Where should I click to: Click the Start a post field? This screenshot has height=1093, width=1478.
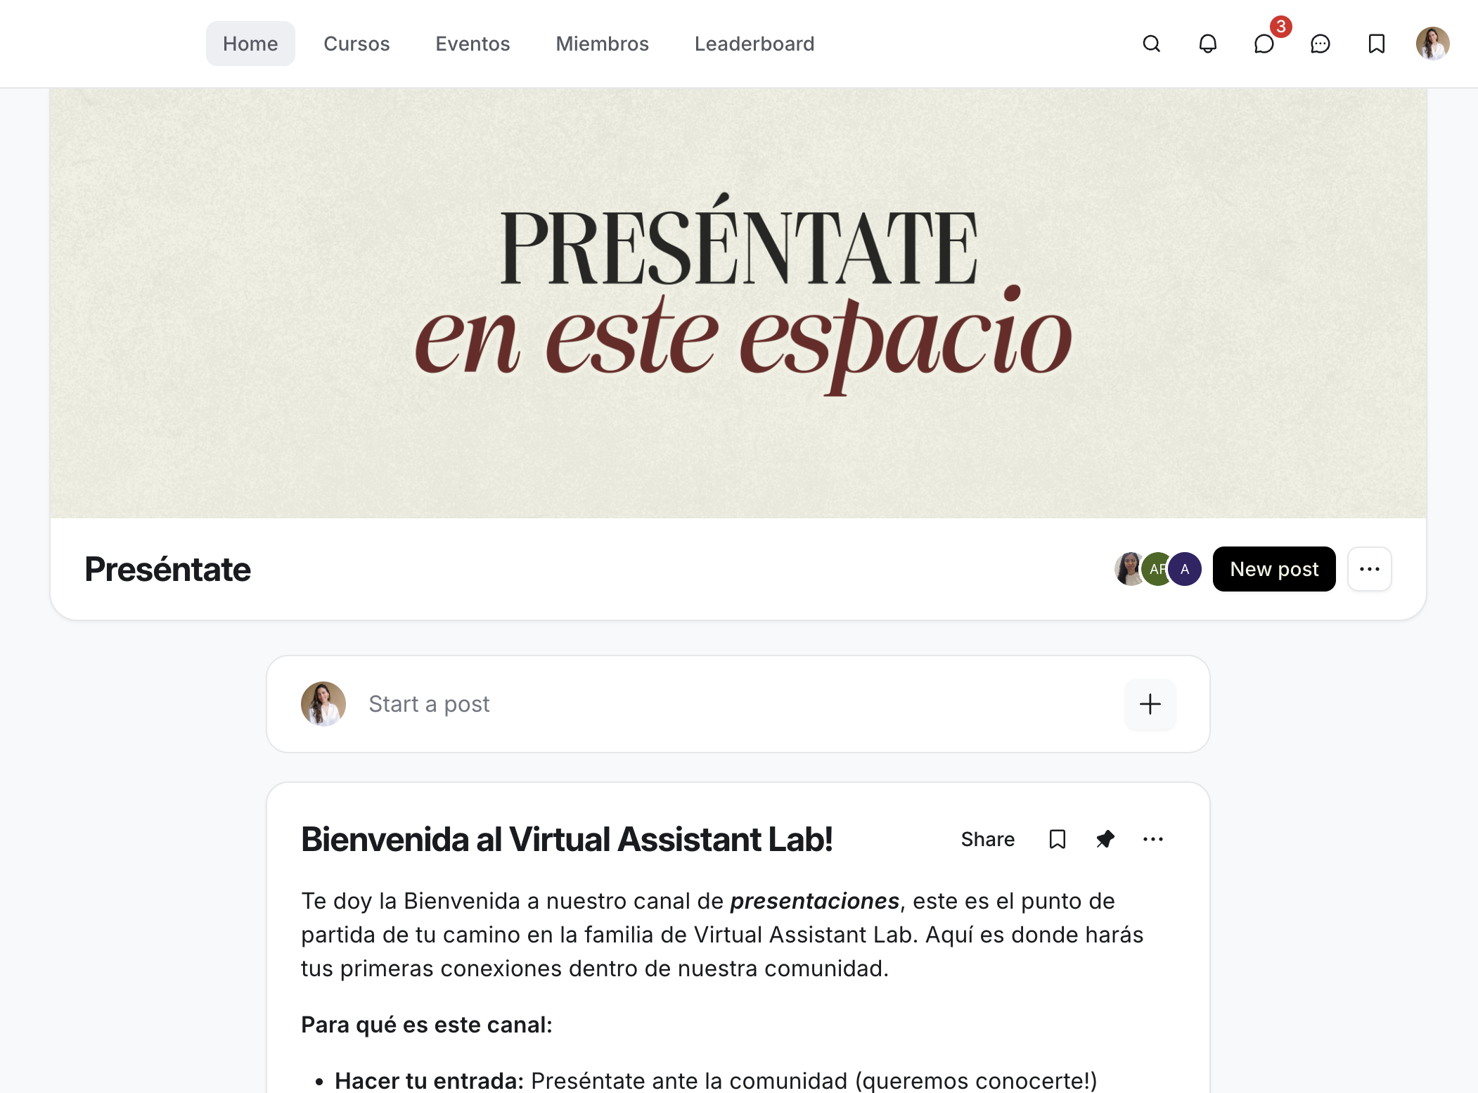[738, 704]
